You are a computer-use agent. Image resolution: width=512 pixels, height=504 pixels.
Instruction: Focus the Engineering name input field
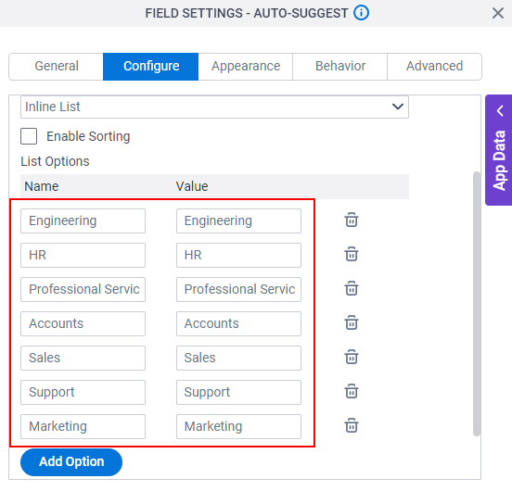83,220
